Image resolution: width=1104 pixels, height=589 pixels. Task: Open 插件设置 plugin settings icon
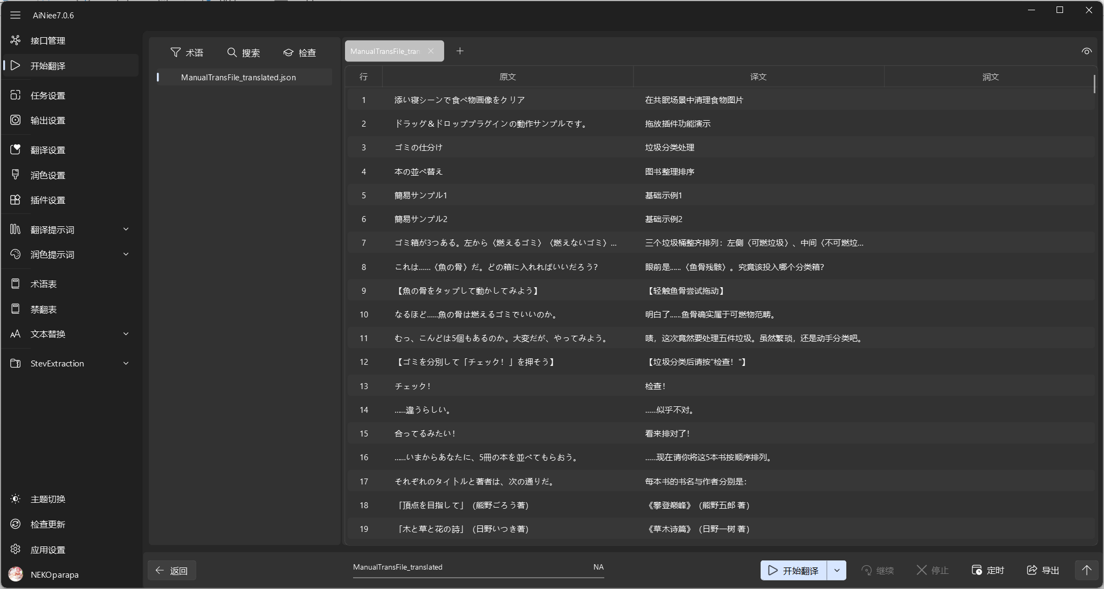coord(16,200)
